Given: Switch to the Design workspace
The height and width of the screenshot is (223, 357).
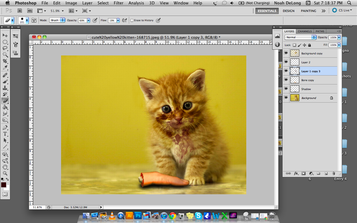Looking at the screenshot, I should pos(288,11).
